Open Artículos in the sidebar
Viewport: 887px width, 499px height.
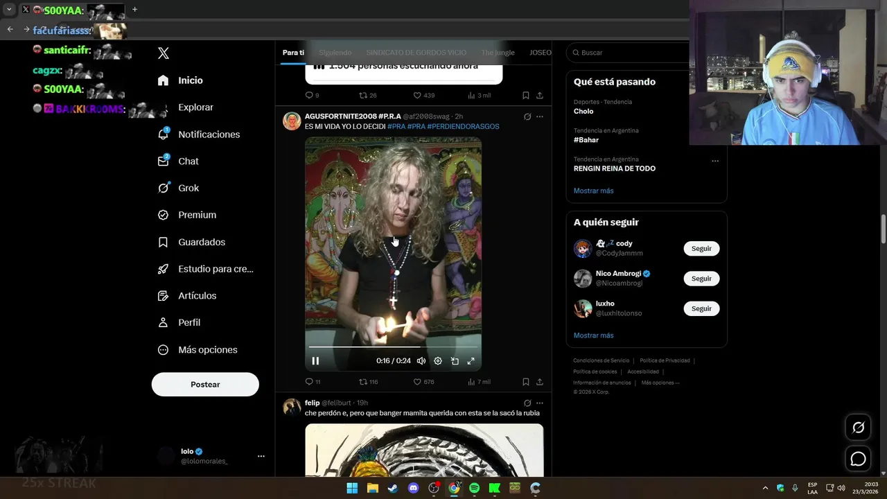(186, 296)
